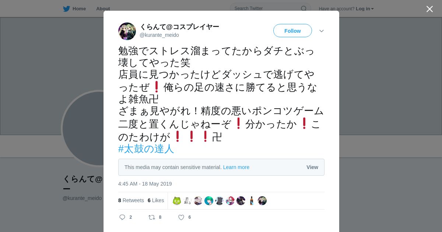Expand tweet options chevron beside Follow
Viewport: 442px width, 232px height.
[322, 31]
